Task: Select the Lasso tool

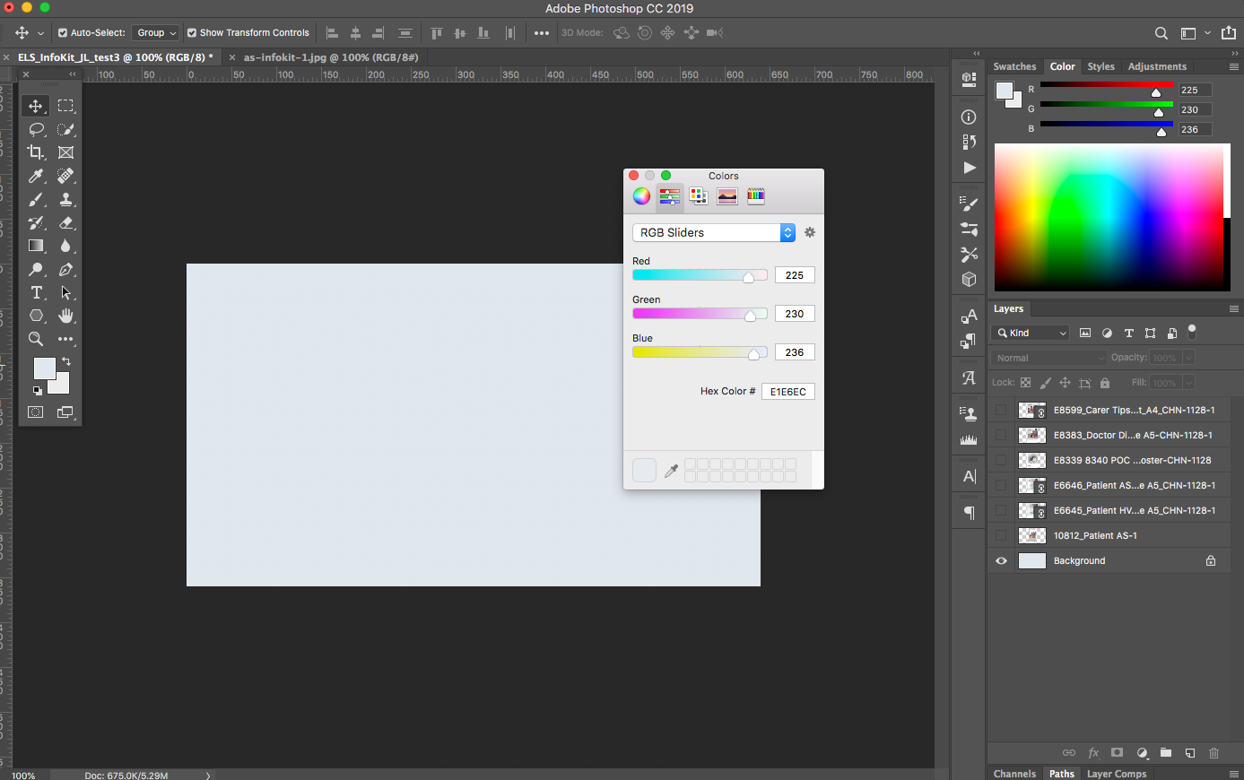Action: (x=36, y=129)
